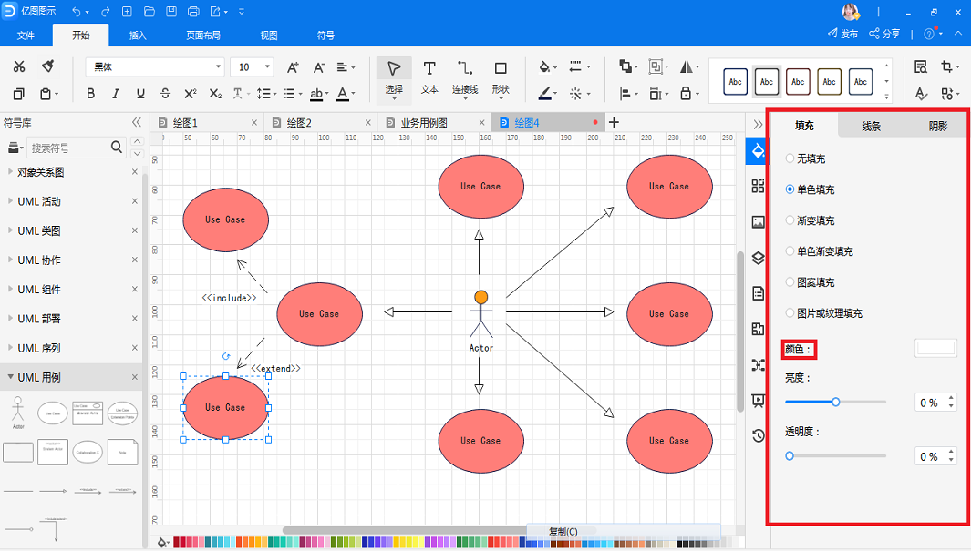Viewport: 971px width, 551px height.
Task: Click the Italic formatting icon
Action: 116,94
